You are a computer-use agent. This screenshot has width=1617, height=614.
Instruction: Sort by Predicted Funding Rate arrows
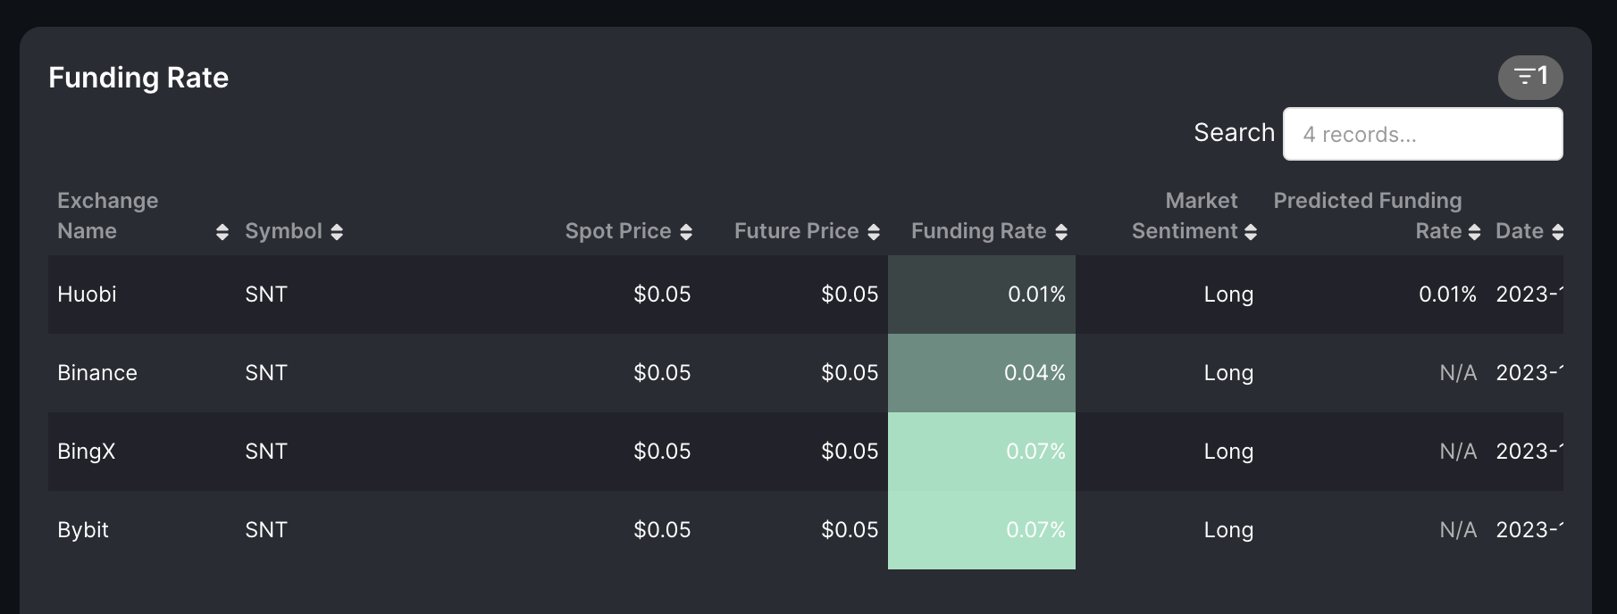tap(1475, 232)
